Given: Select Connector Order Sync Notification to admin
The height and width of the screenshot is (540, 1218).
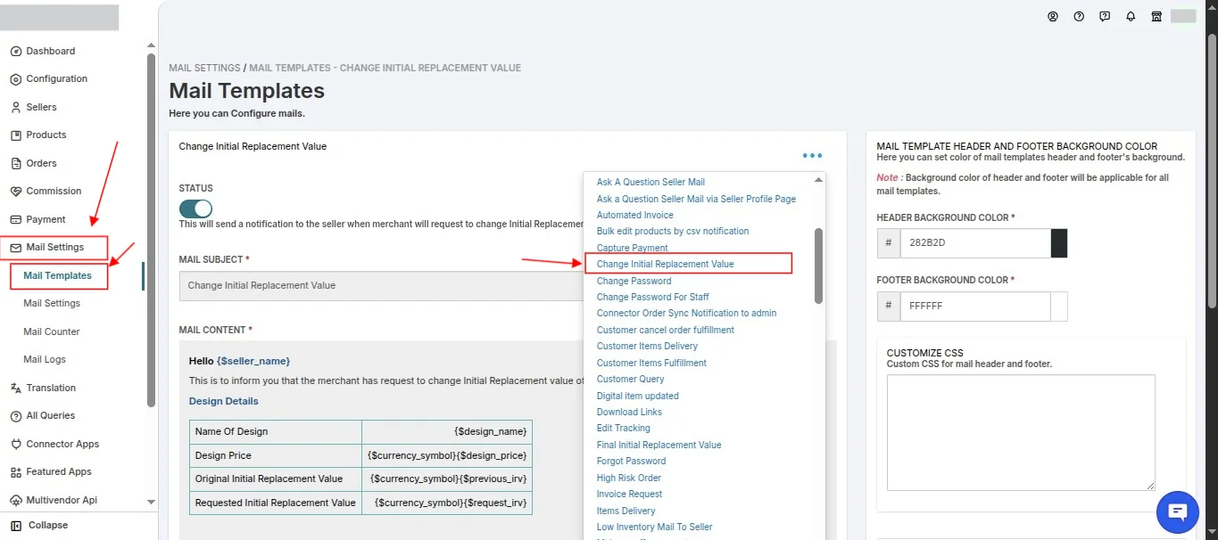Looking at the screenshot, I should coord(686,314).
